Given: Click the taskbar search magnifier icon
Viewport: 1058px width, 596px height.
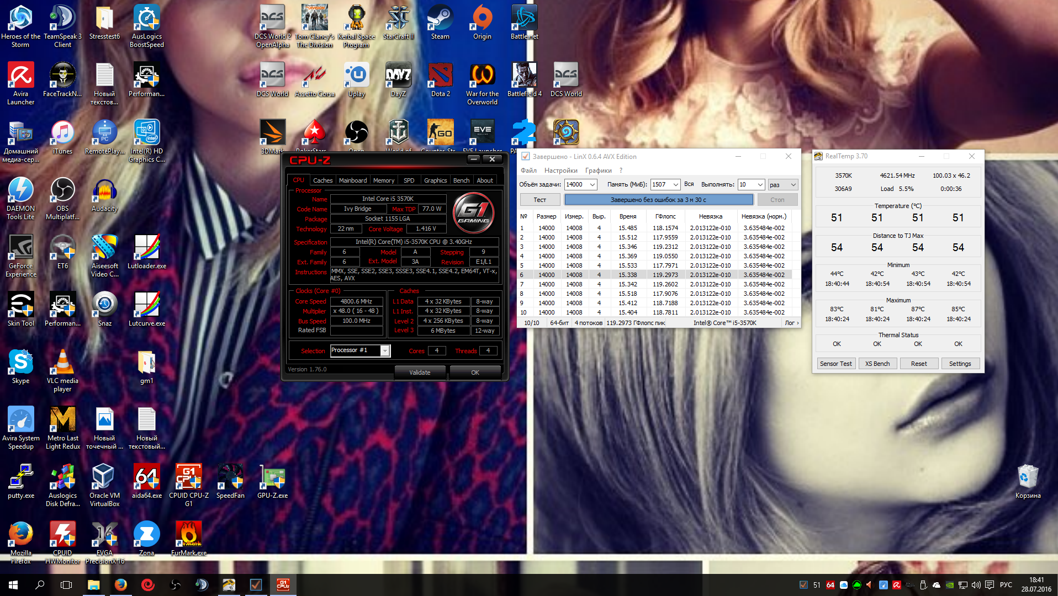Looking at the screenshot, I should coord(40,585).
